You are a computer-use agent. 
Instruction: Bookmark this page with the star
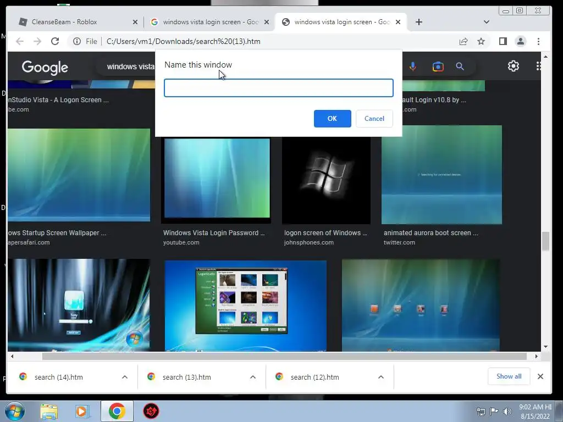pyautogui.click(x=481, y=41)
